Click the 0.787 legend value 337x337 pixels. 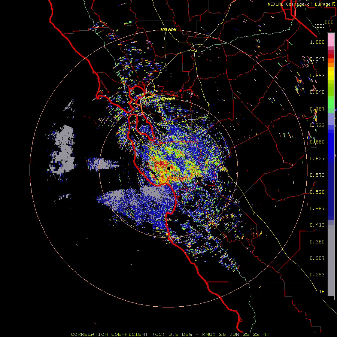pos(317,109)
